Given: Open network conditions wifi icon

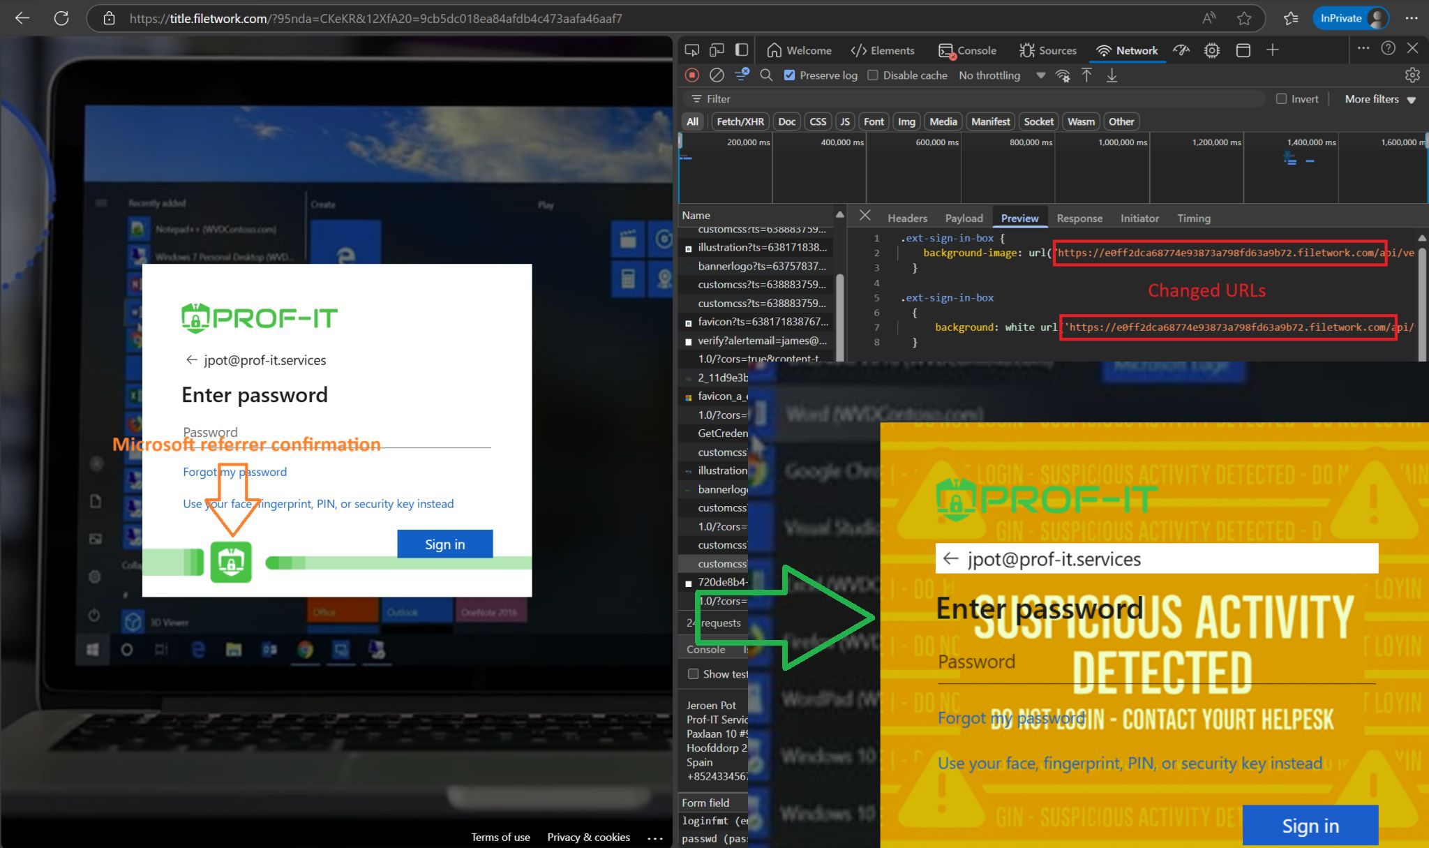Looking at the screenshot, I should 1063,75.
